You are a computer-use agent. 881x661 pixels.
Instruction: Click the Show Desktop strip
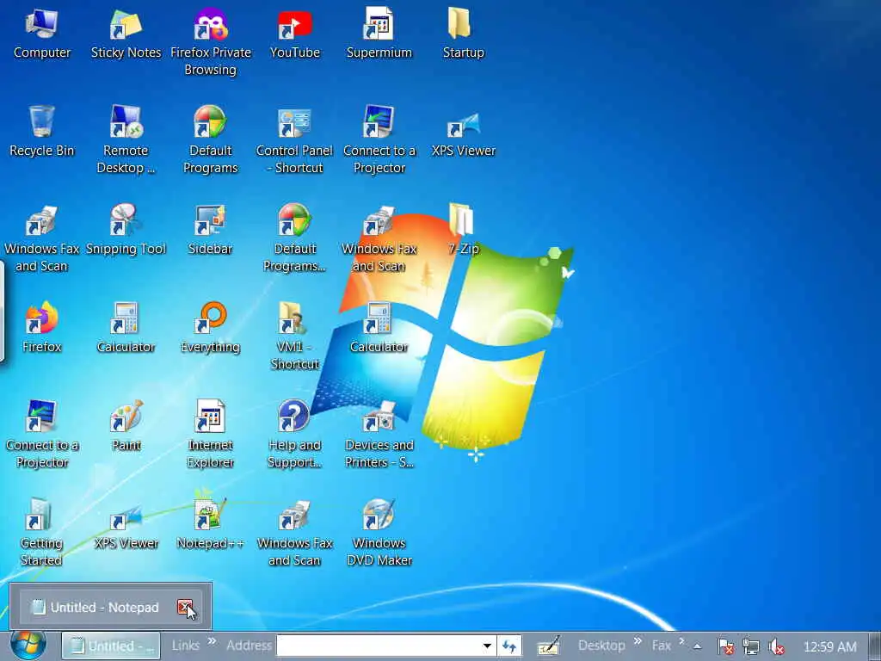(x=875, y=646)
